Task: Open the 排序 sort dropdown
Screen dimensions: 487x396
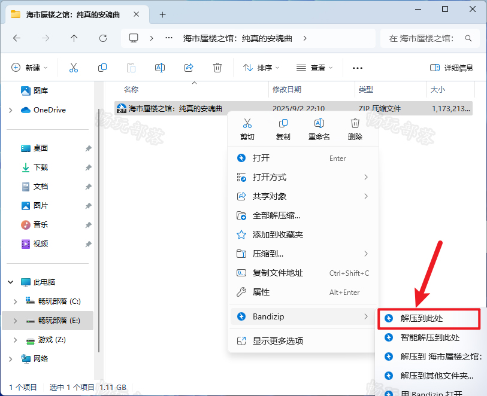Action: tap(261, 68)
